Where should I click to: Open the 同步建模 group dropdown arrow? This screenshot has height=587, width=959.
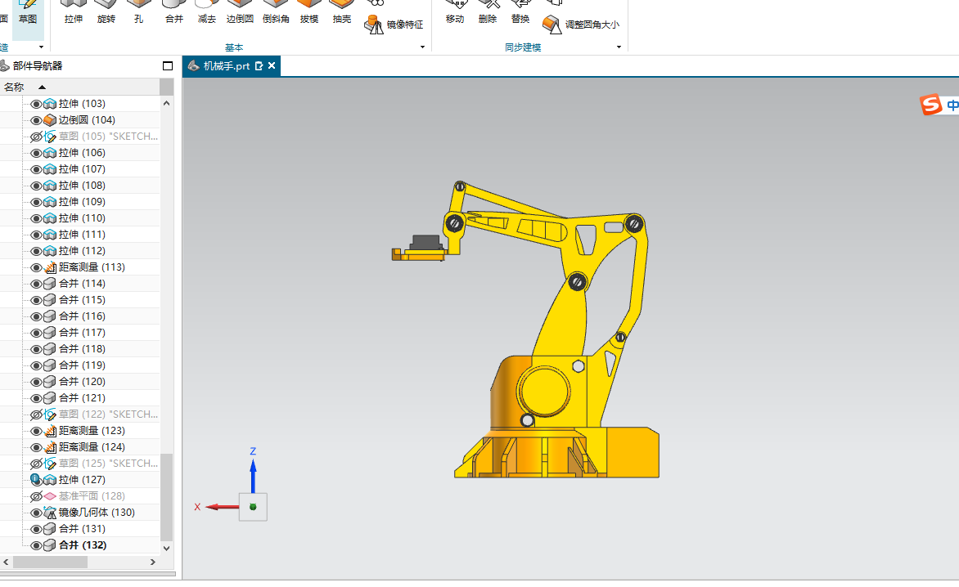click(x=619, y=47)
